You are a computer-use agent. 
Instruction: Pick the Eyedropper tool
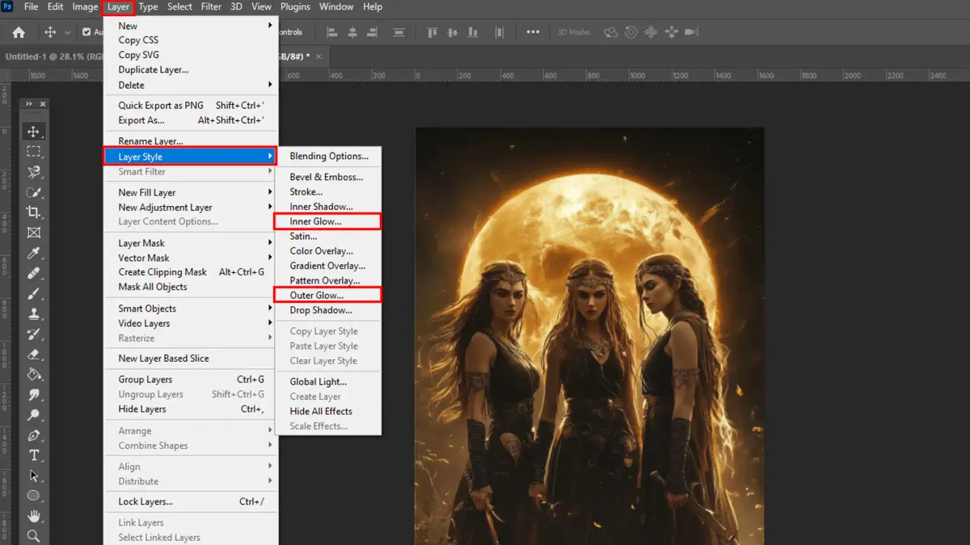click(34, 254)
